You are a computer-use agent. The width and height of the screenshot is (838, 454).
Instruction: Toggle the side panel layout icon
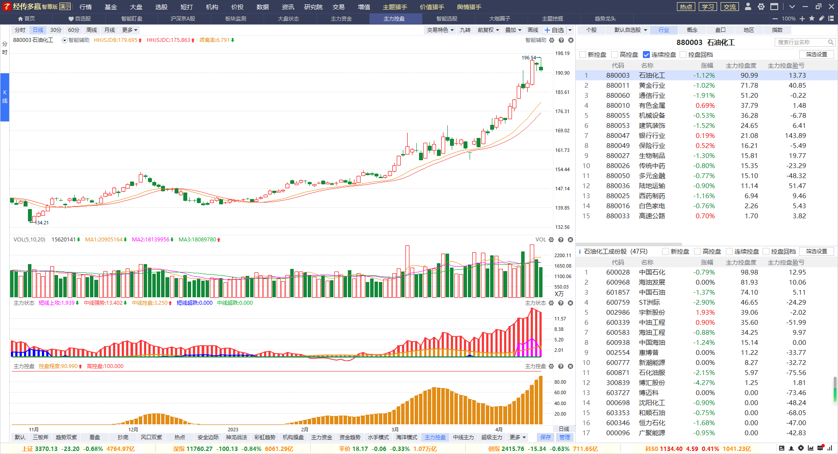831,18
